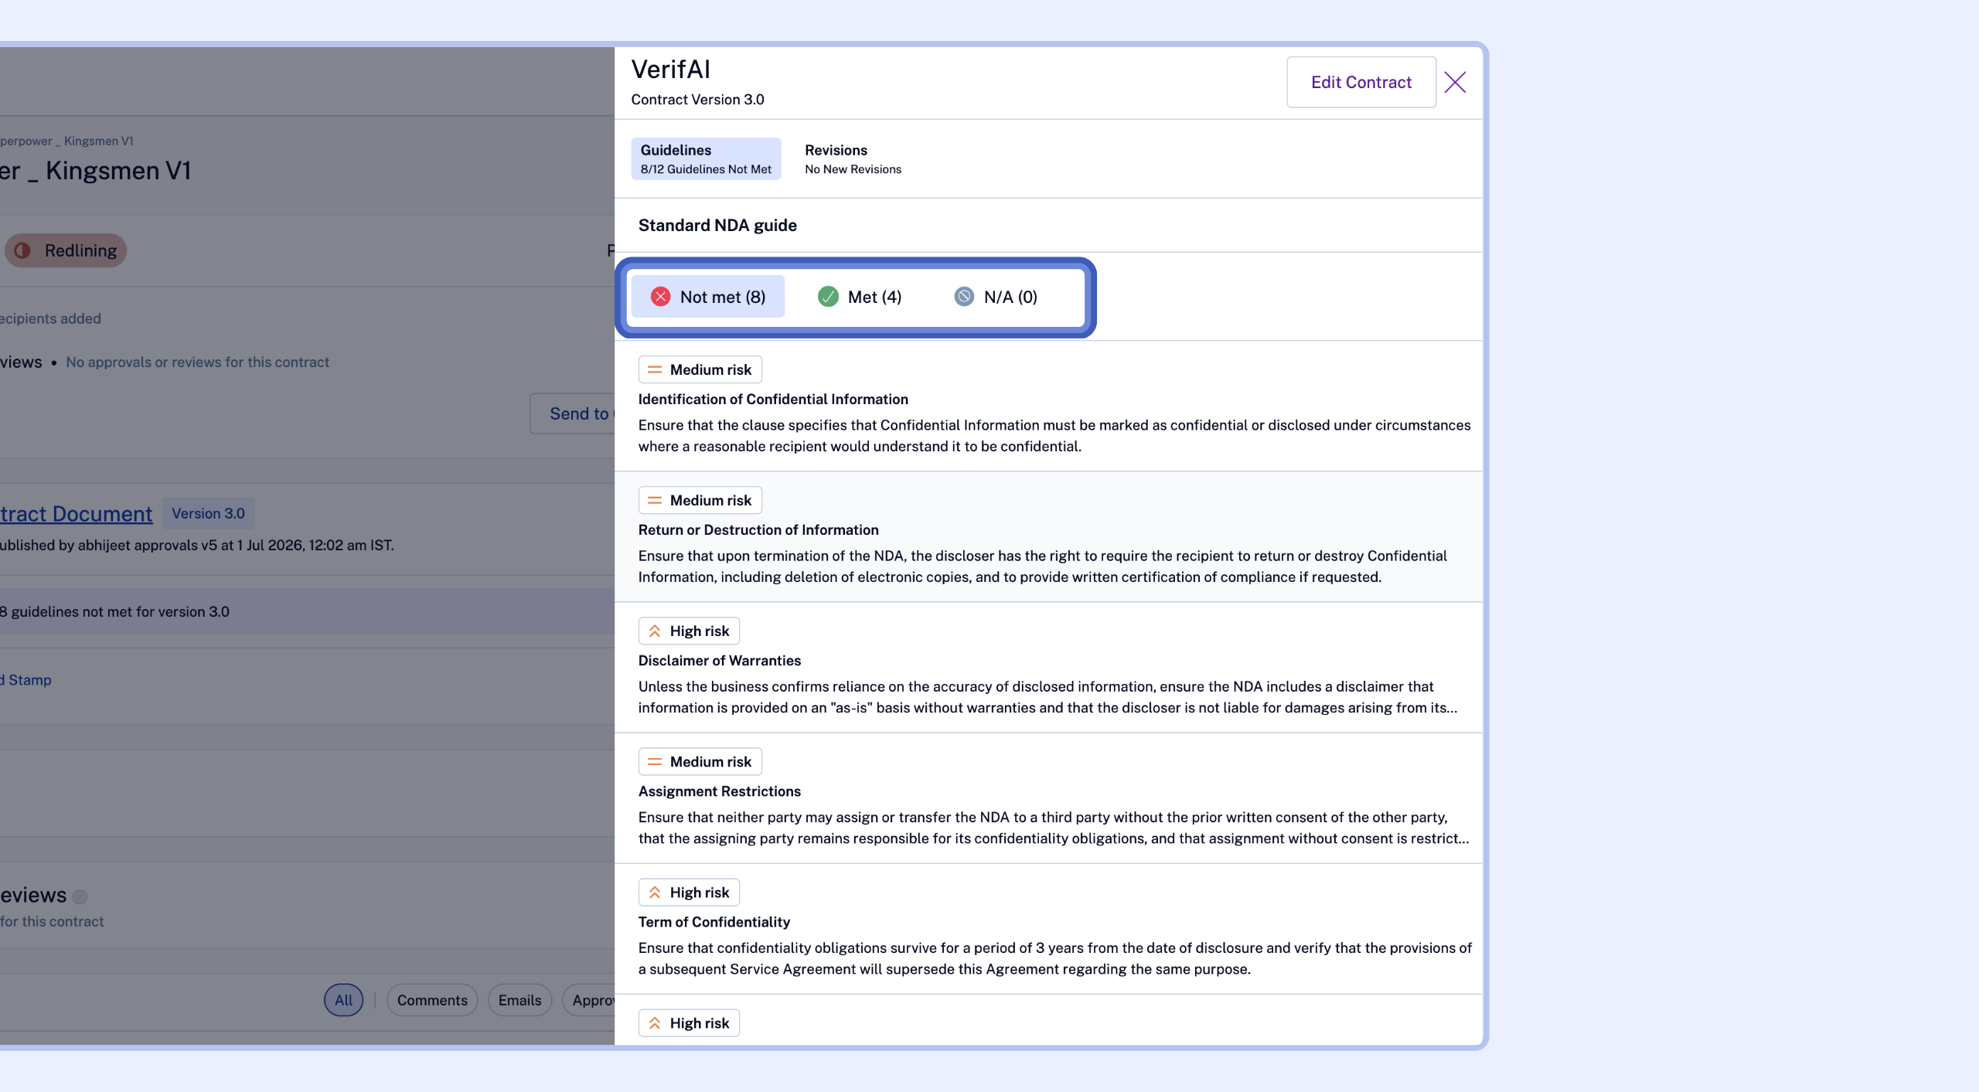Click Medium risk badge above Identification of Confidential Information
Image resolution: width=1979 pixels, height=1092 pixels.
pos(700,369)
